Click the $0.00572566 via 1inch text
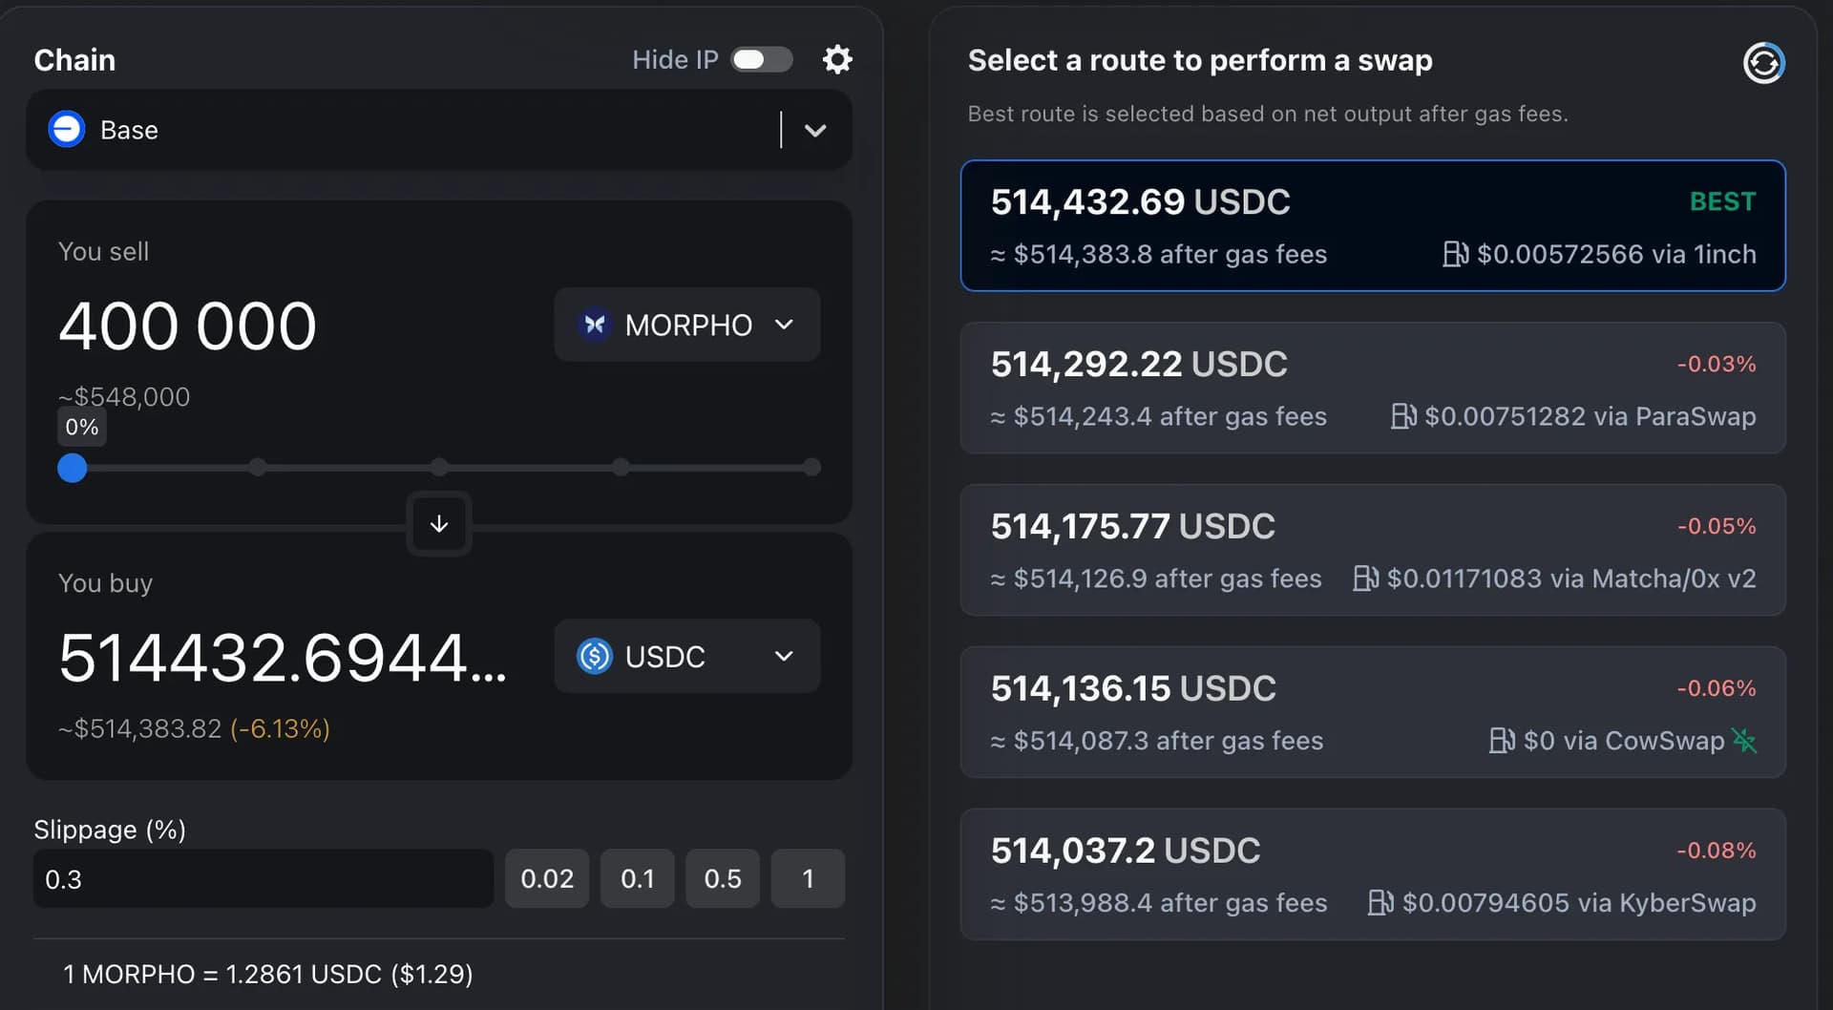The image size is (1833, 1010). click(x=1616, y=254)
